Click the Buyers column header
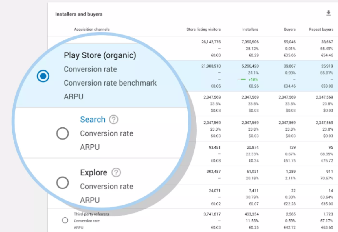This screenshot has height=232, width=338. click(290, 29)
